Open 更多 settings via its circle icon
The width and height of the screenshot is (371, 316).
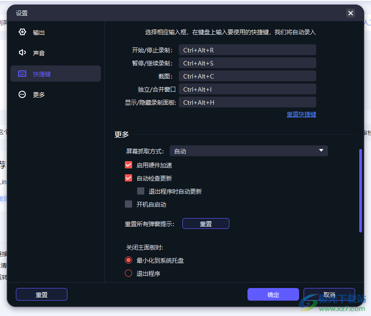22,94
